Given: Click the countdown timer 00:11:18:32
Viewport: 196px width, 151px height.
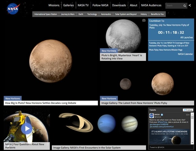Looking at the screenshot, I should coord(171,33).
